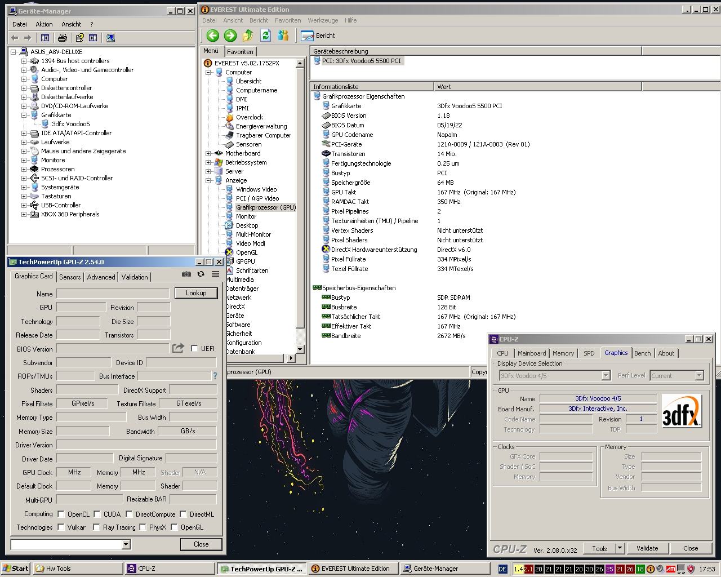This screenshot has width=721, height=577.
Task: Click GPU-Z refresh icon
Action: [201, 274]
